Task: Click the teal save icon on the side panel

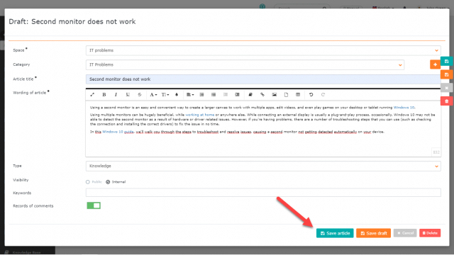Action: coord(446,62)
